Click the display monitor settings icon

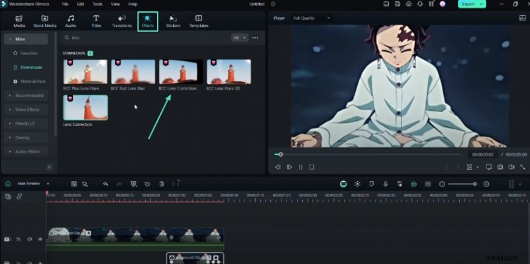point(488,167)
